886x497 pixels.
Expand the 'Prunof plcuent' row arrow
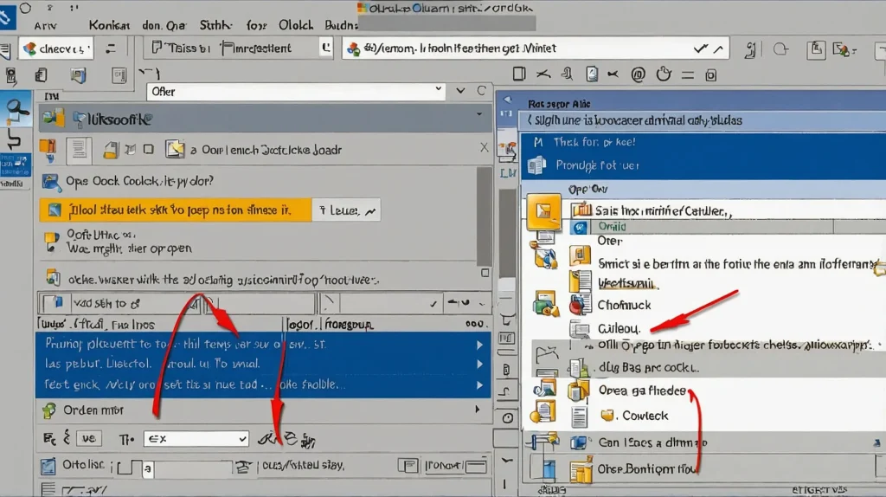[479, 345]
